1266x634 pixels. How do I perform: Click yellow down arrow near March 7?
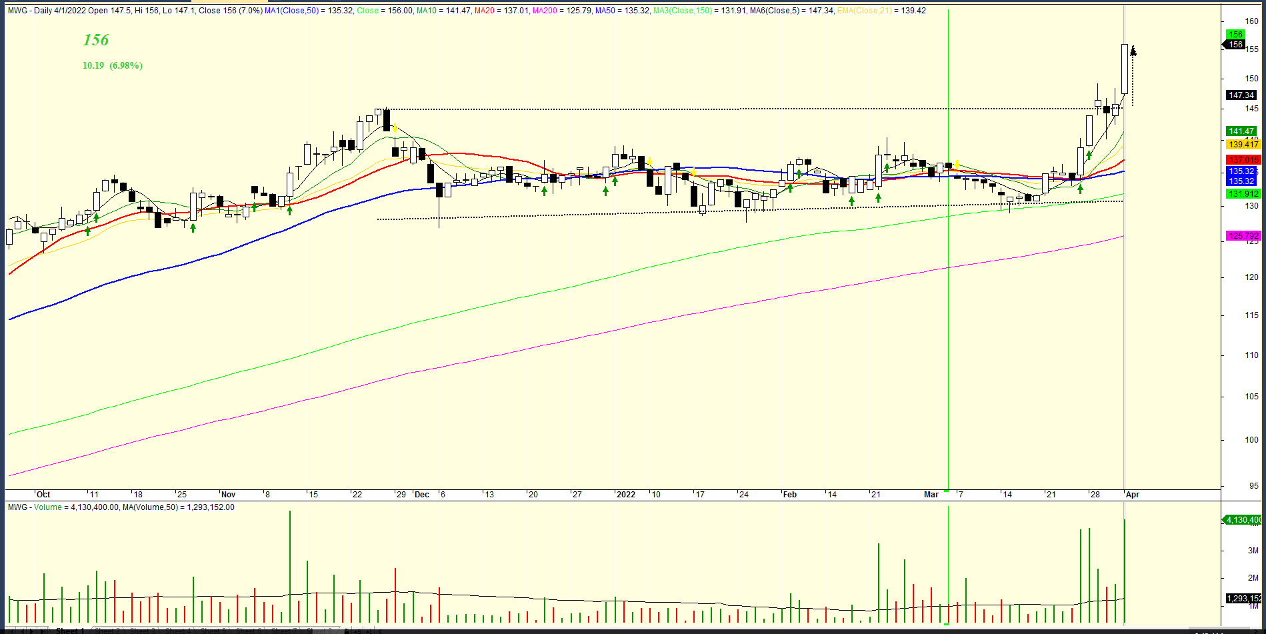(957, 164)
